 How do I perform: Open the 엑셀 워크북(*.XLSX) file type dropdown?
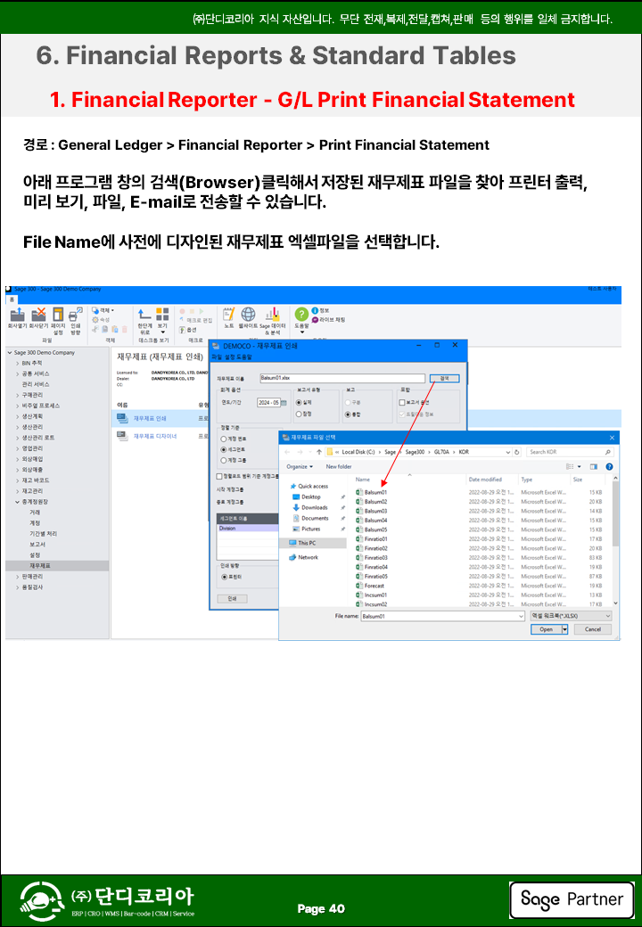pyautogui.click(x=571, y=616)
